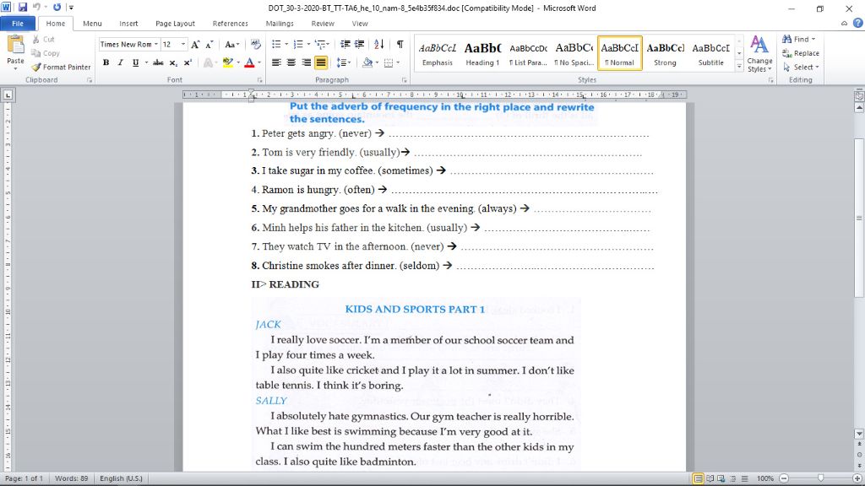The height and width of the screenshot is (486, 865).
Task: Click the Grow Font icon
Action: [x=195, y=44]
